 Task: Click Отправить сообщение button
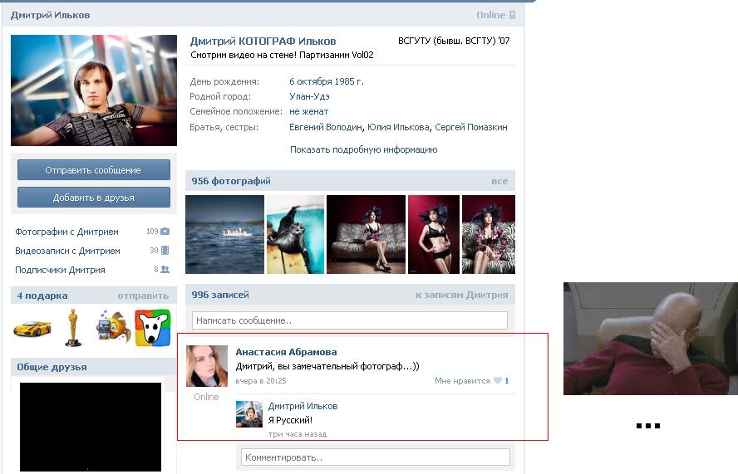94,169
